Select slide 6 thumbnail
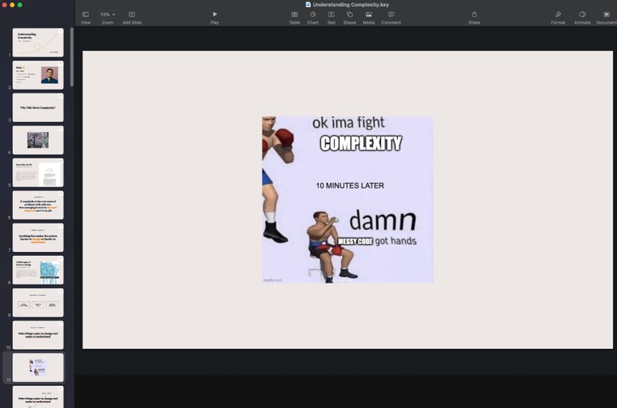 coord(38,205)
